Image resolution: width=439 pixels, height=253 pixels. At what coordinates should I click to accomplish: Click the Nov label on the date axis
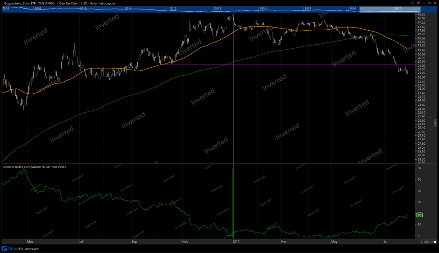[185, 242]
